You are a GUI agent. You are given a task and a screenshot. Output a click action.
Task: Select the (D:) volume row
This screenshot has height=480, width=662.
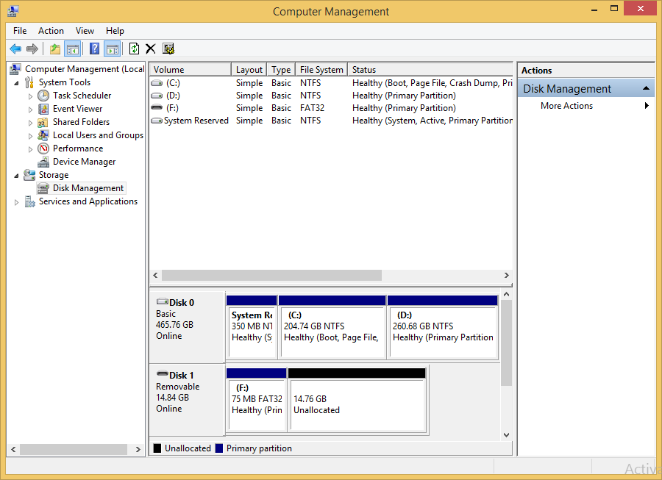332,96
